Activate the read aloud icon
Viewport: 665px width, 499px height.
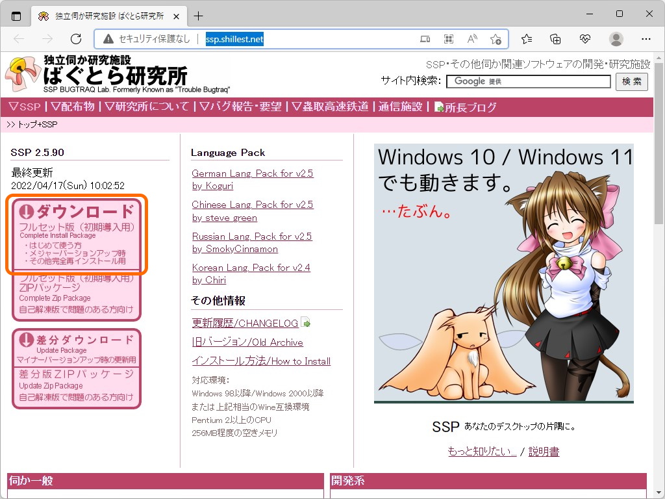pyautogui.click(x=472, y=40)
